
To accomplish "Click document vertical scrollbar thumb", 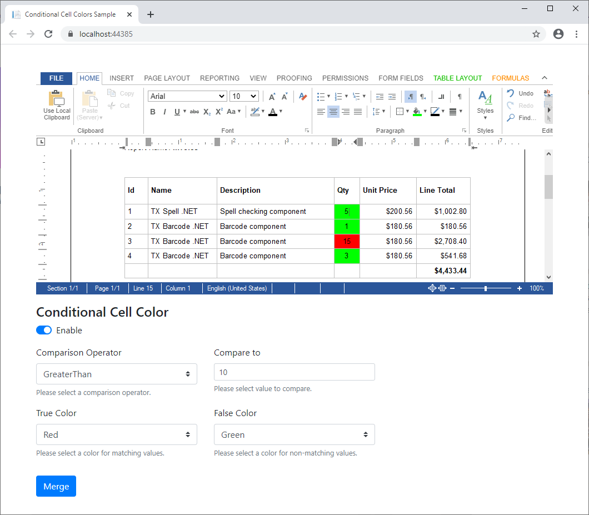I will tap(548, 187).
